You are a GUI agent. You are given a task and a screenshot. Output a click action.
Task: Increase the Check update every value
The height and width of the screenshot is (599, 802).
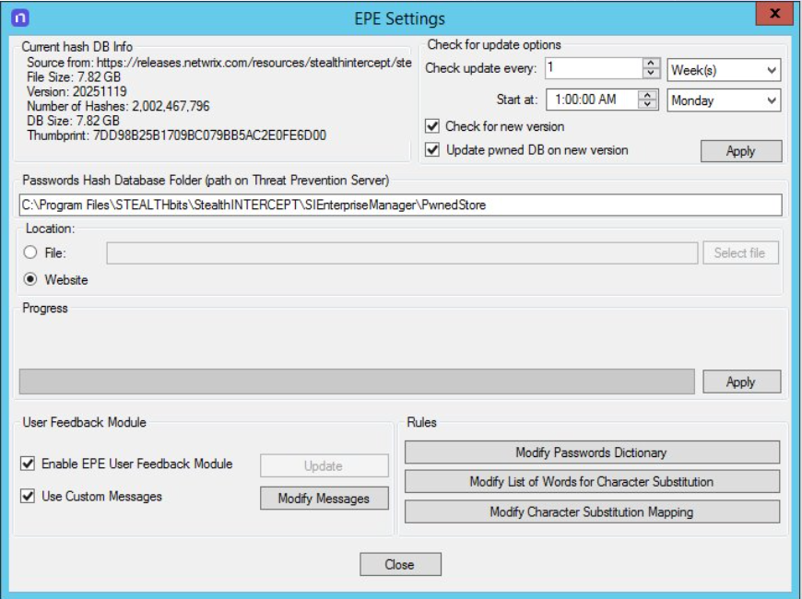(651, 64)
